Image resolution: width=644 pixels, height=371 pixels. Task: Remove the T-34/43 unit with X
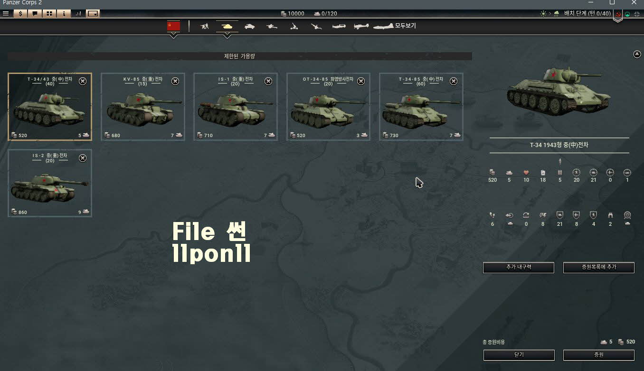(x=83, y=81)
